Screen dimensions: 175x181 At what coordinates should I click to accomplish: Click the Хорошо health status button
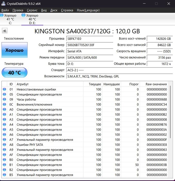(14, 50)
